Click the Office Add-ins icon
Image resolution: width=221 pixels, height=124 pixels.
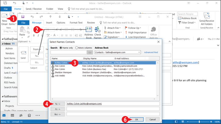point(153,29)
